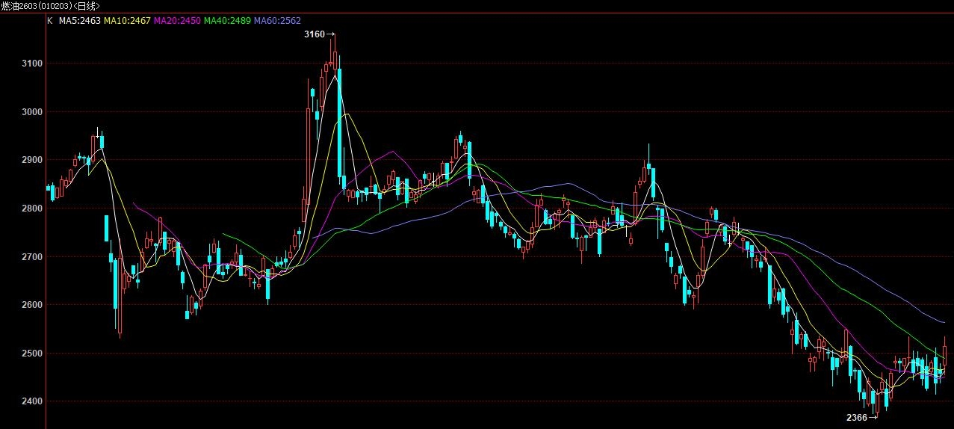954x429 pixels.
Task: Click the 2700 price axis label
Action: pyautogui.click(x=33, y=256)
